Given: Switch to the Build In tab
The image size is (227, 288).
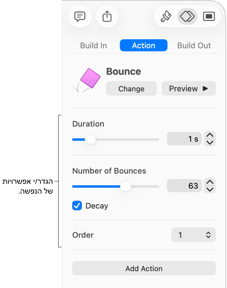Looking at the screenshot, I should pos(93,45).
